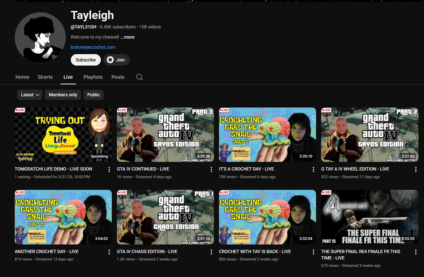Expand the Latest sort dropdown

[30, 95]
